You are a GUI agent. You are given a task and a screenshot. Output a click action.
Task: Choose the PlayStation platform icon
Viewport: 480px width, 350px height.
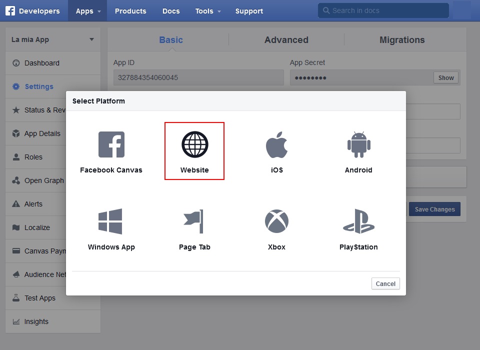coord(358,221)
